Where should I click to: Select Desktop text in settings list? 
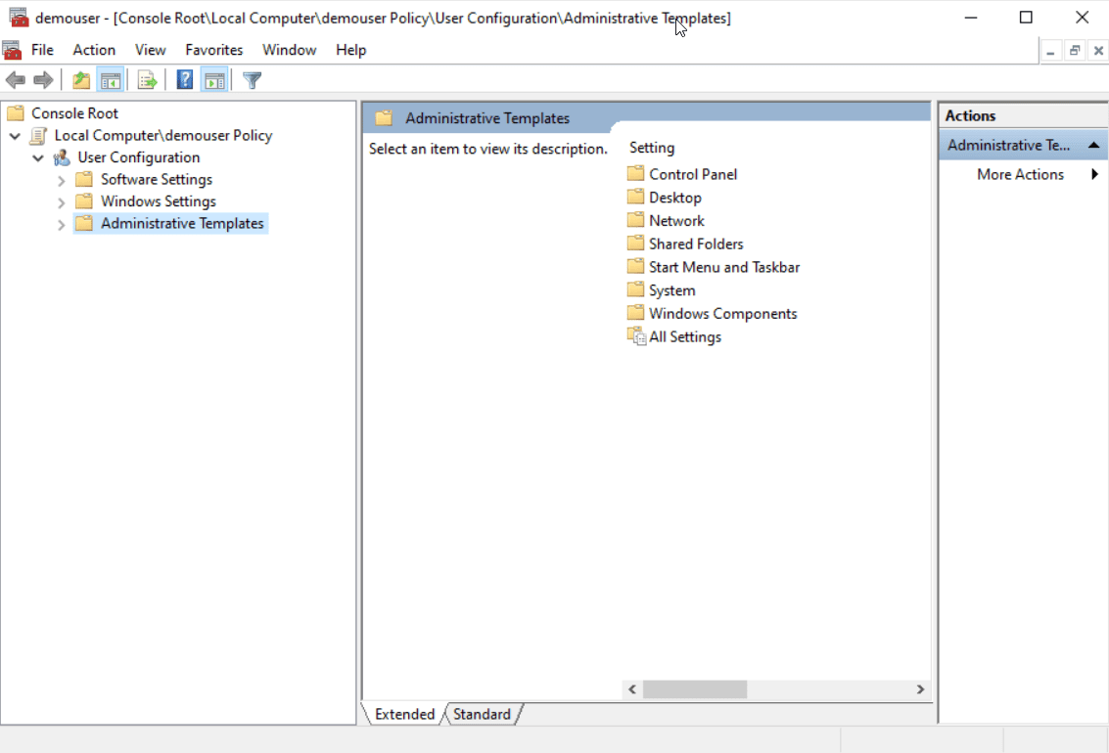point(675,198)
